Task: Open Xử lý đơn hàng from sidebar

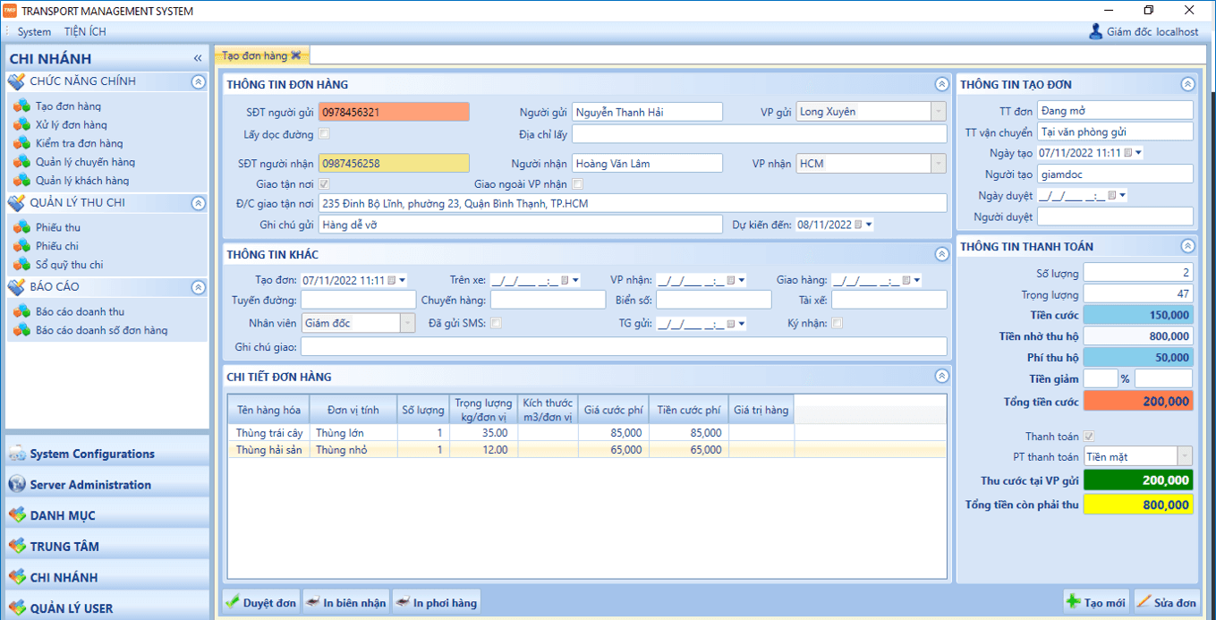Action: tap(71, 125)
